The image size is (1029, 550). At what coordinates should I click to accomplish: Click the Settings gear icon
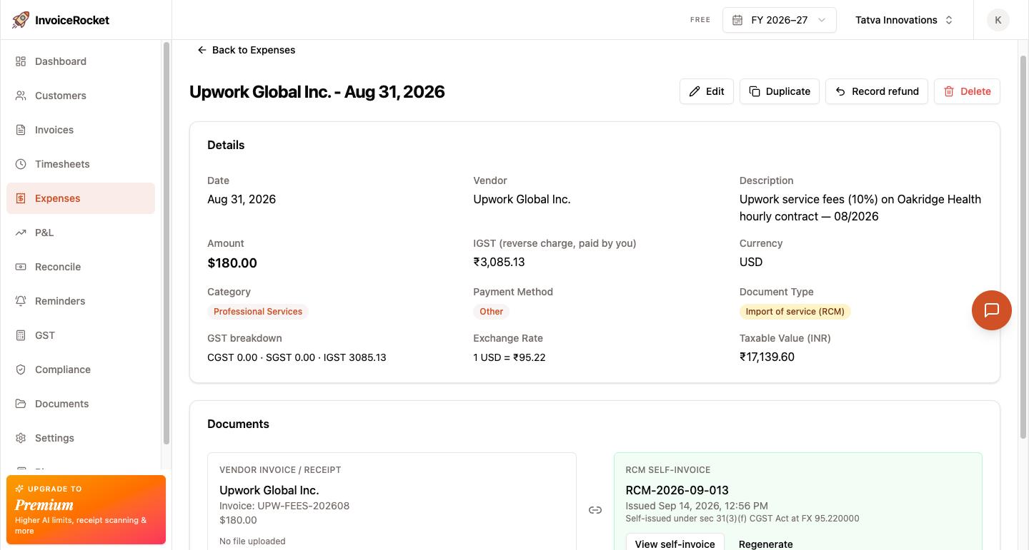coord(21,438)
